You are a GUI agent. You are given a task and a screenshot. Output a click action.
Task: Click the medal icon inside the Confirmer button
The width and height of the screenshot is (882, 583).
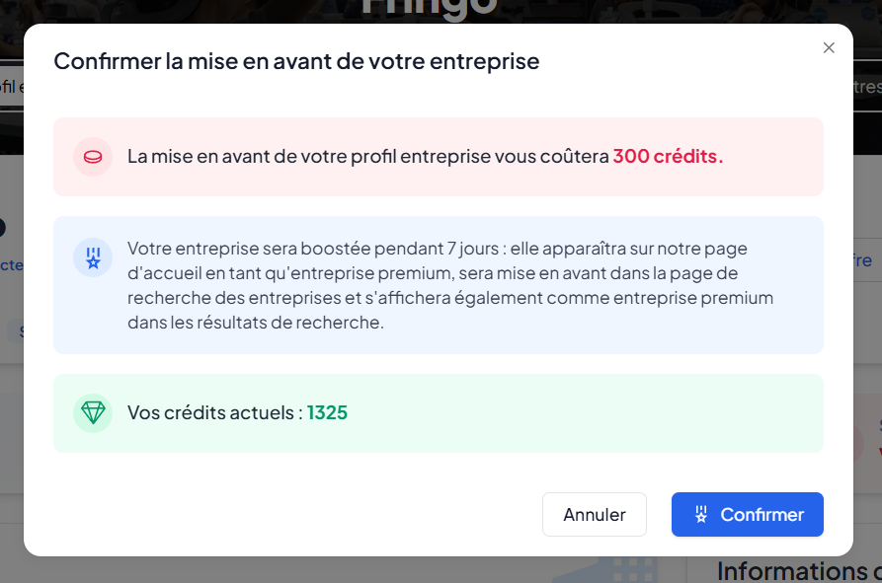(x=701, y=514)
